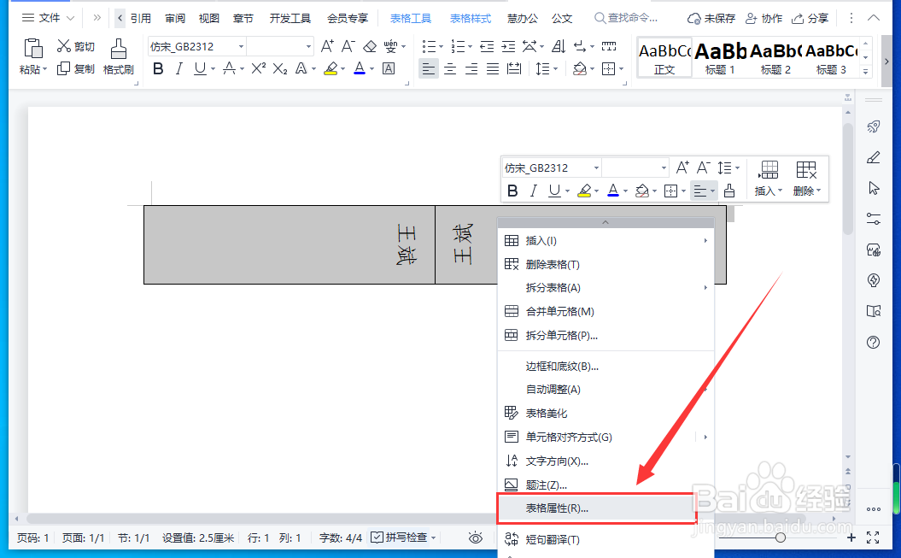Choose 拆分单元格(P) in context menu

coord(606,336)
